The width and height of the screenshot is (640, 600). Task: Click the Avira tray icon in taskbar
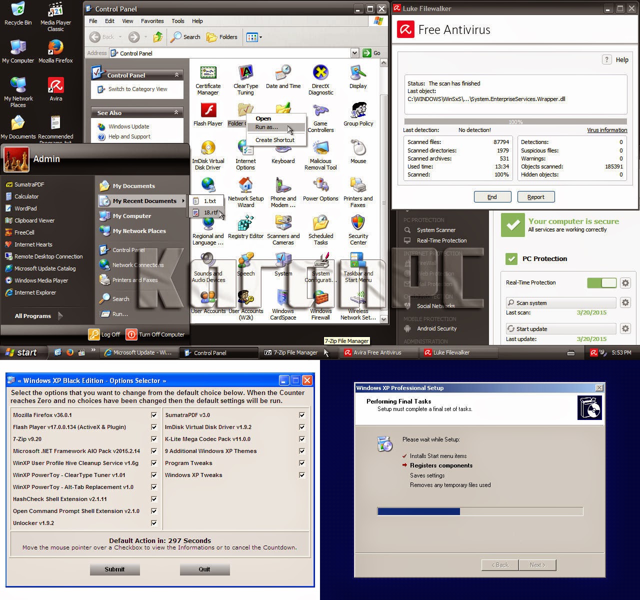click(593, 352)
